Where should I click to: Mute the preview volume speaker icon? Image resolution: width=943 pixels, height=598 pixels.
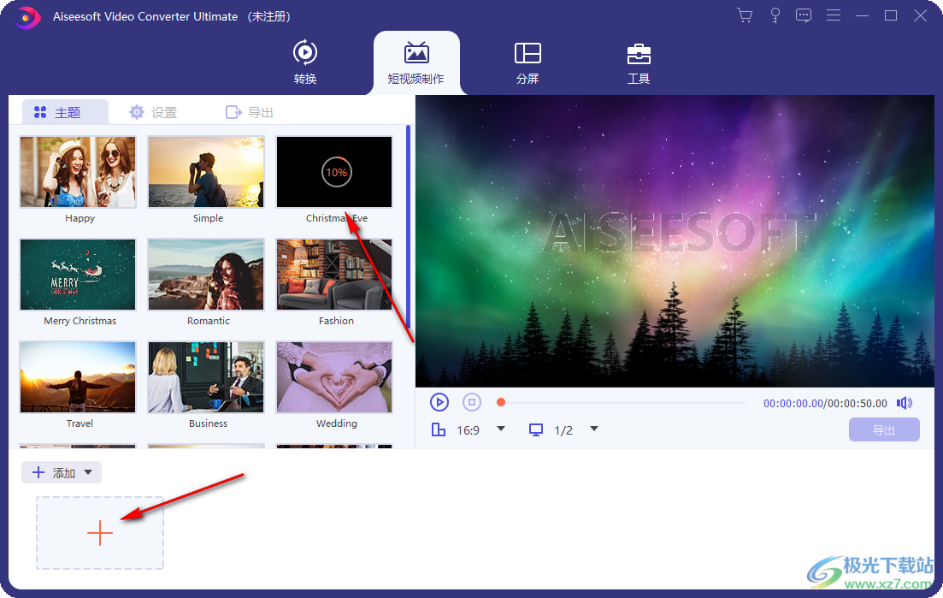(904, 403)
